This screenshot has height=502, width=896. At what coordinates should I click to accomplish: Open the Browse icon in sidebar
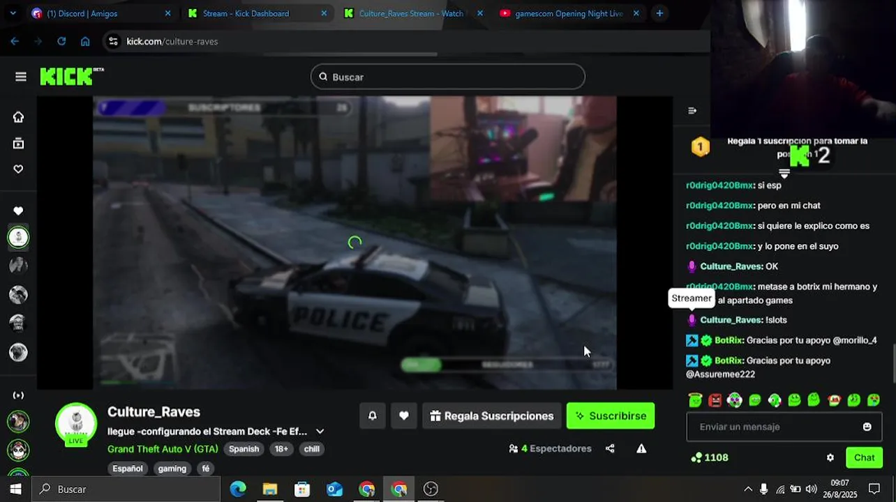tap(18, 143)
